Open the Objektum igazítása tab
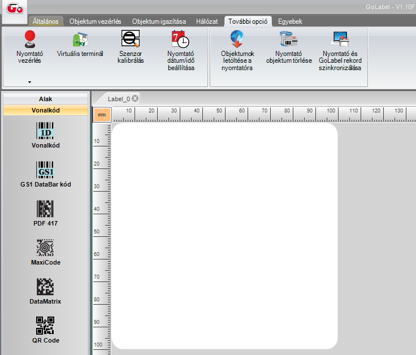Viewport: 416px width, 355px height. point(159,21)
